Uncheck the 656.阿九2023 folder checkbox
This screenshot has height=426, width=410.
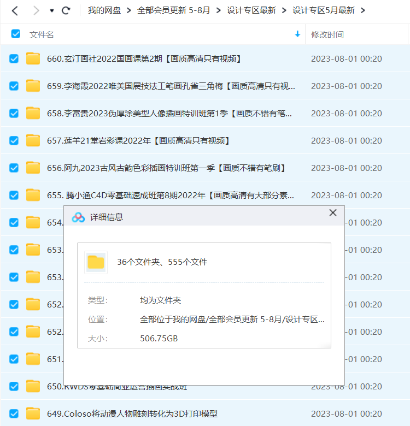point(14,168)
